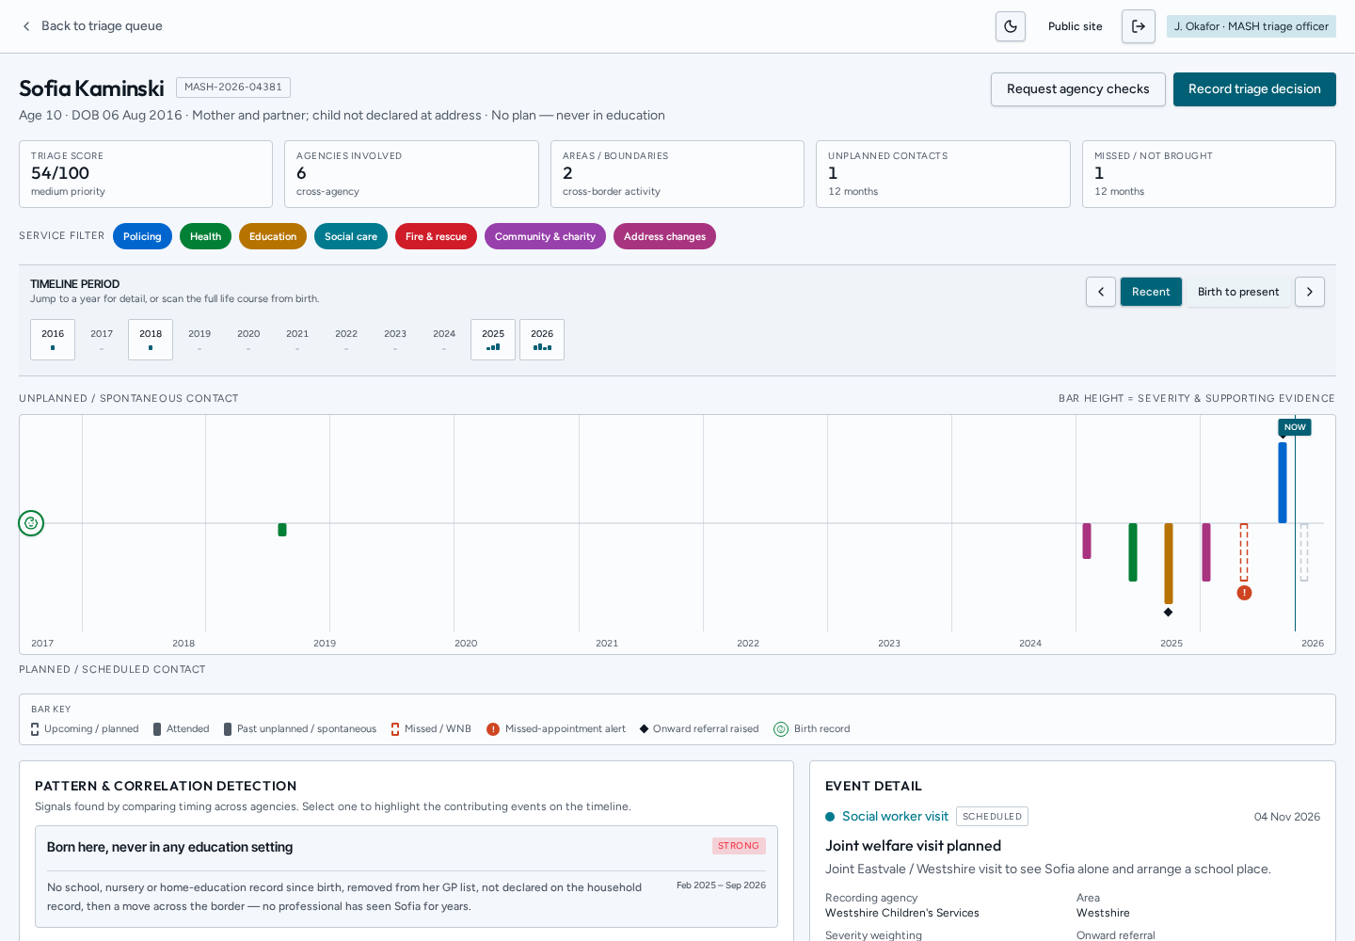This screenshot has width=1355, height=941.
Task: Click the back chevron beside triage queue
Action: (26, 26)
